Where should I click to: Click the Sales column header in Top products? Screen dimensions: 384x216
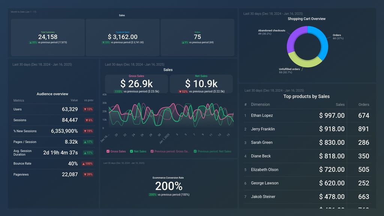pyautogui.click(x=340, y=105)
